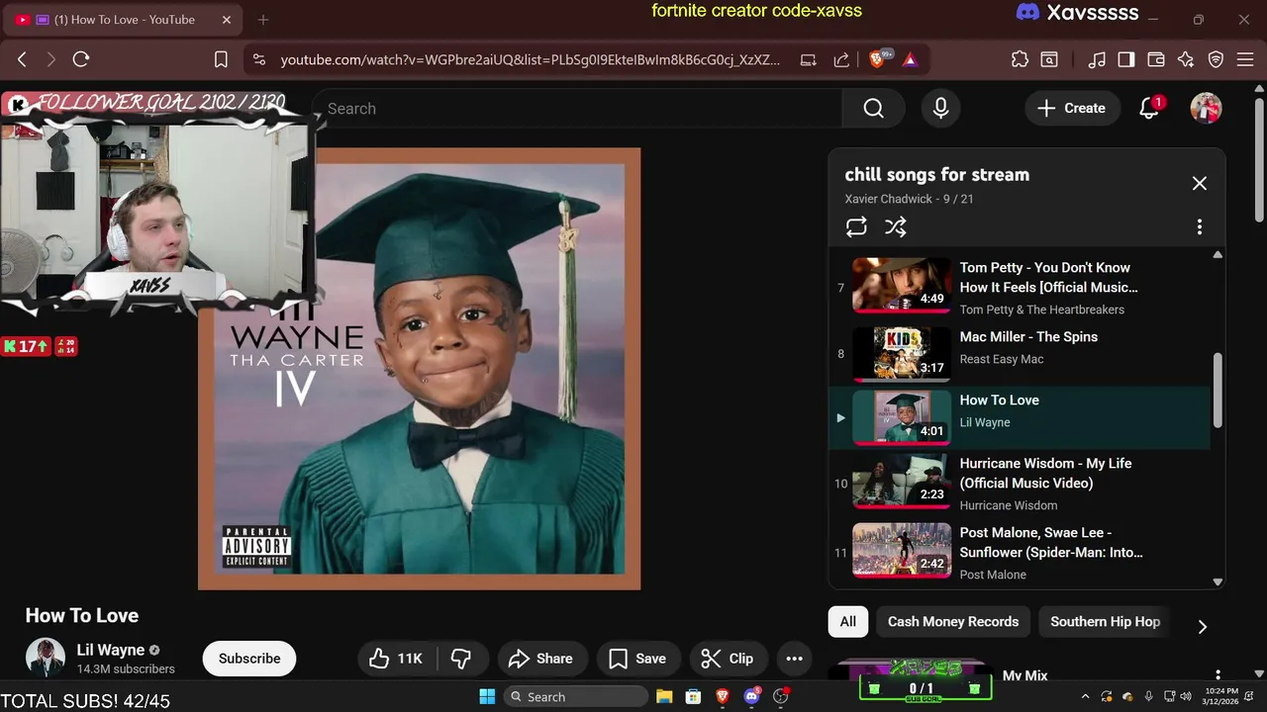The height and width of the screenshot is (712, 1267).
Task: Click the Clip button
Action: [728, 659]
